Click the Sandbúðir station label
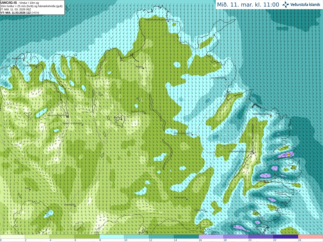The width and height of the screenshot is (323, 242). click(69, 205)
